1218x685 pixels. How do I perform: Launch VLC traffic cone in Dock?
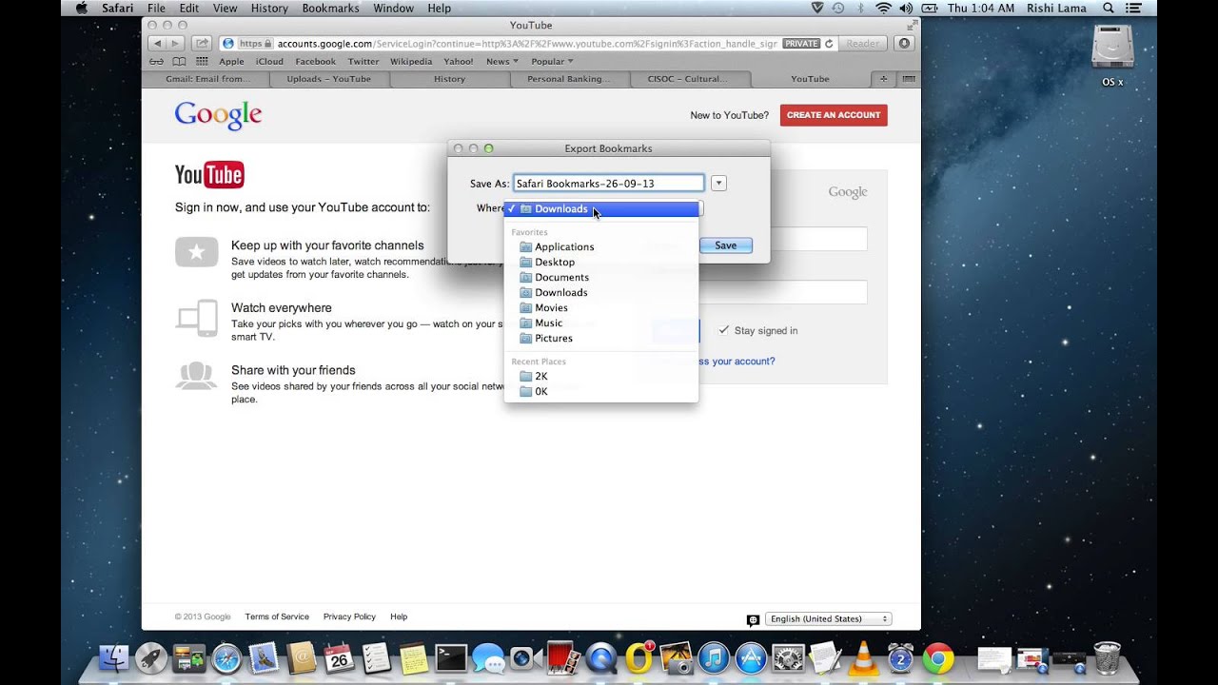pos(863,658)
